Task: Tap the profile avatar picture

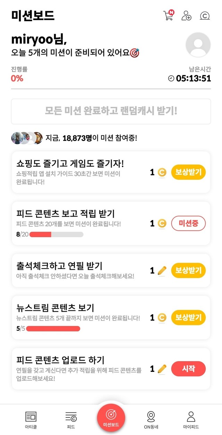Action: pos(198,45)
